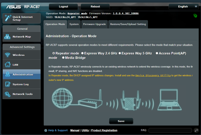Switch to the System tab
The height and width of the screenshot is (135, 201).
pos(74,24)
